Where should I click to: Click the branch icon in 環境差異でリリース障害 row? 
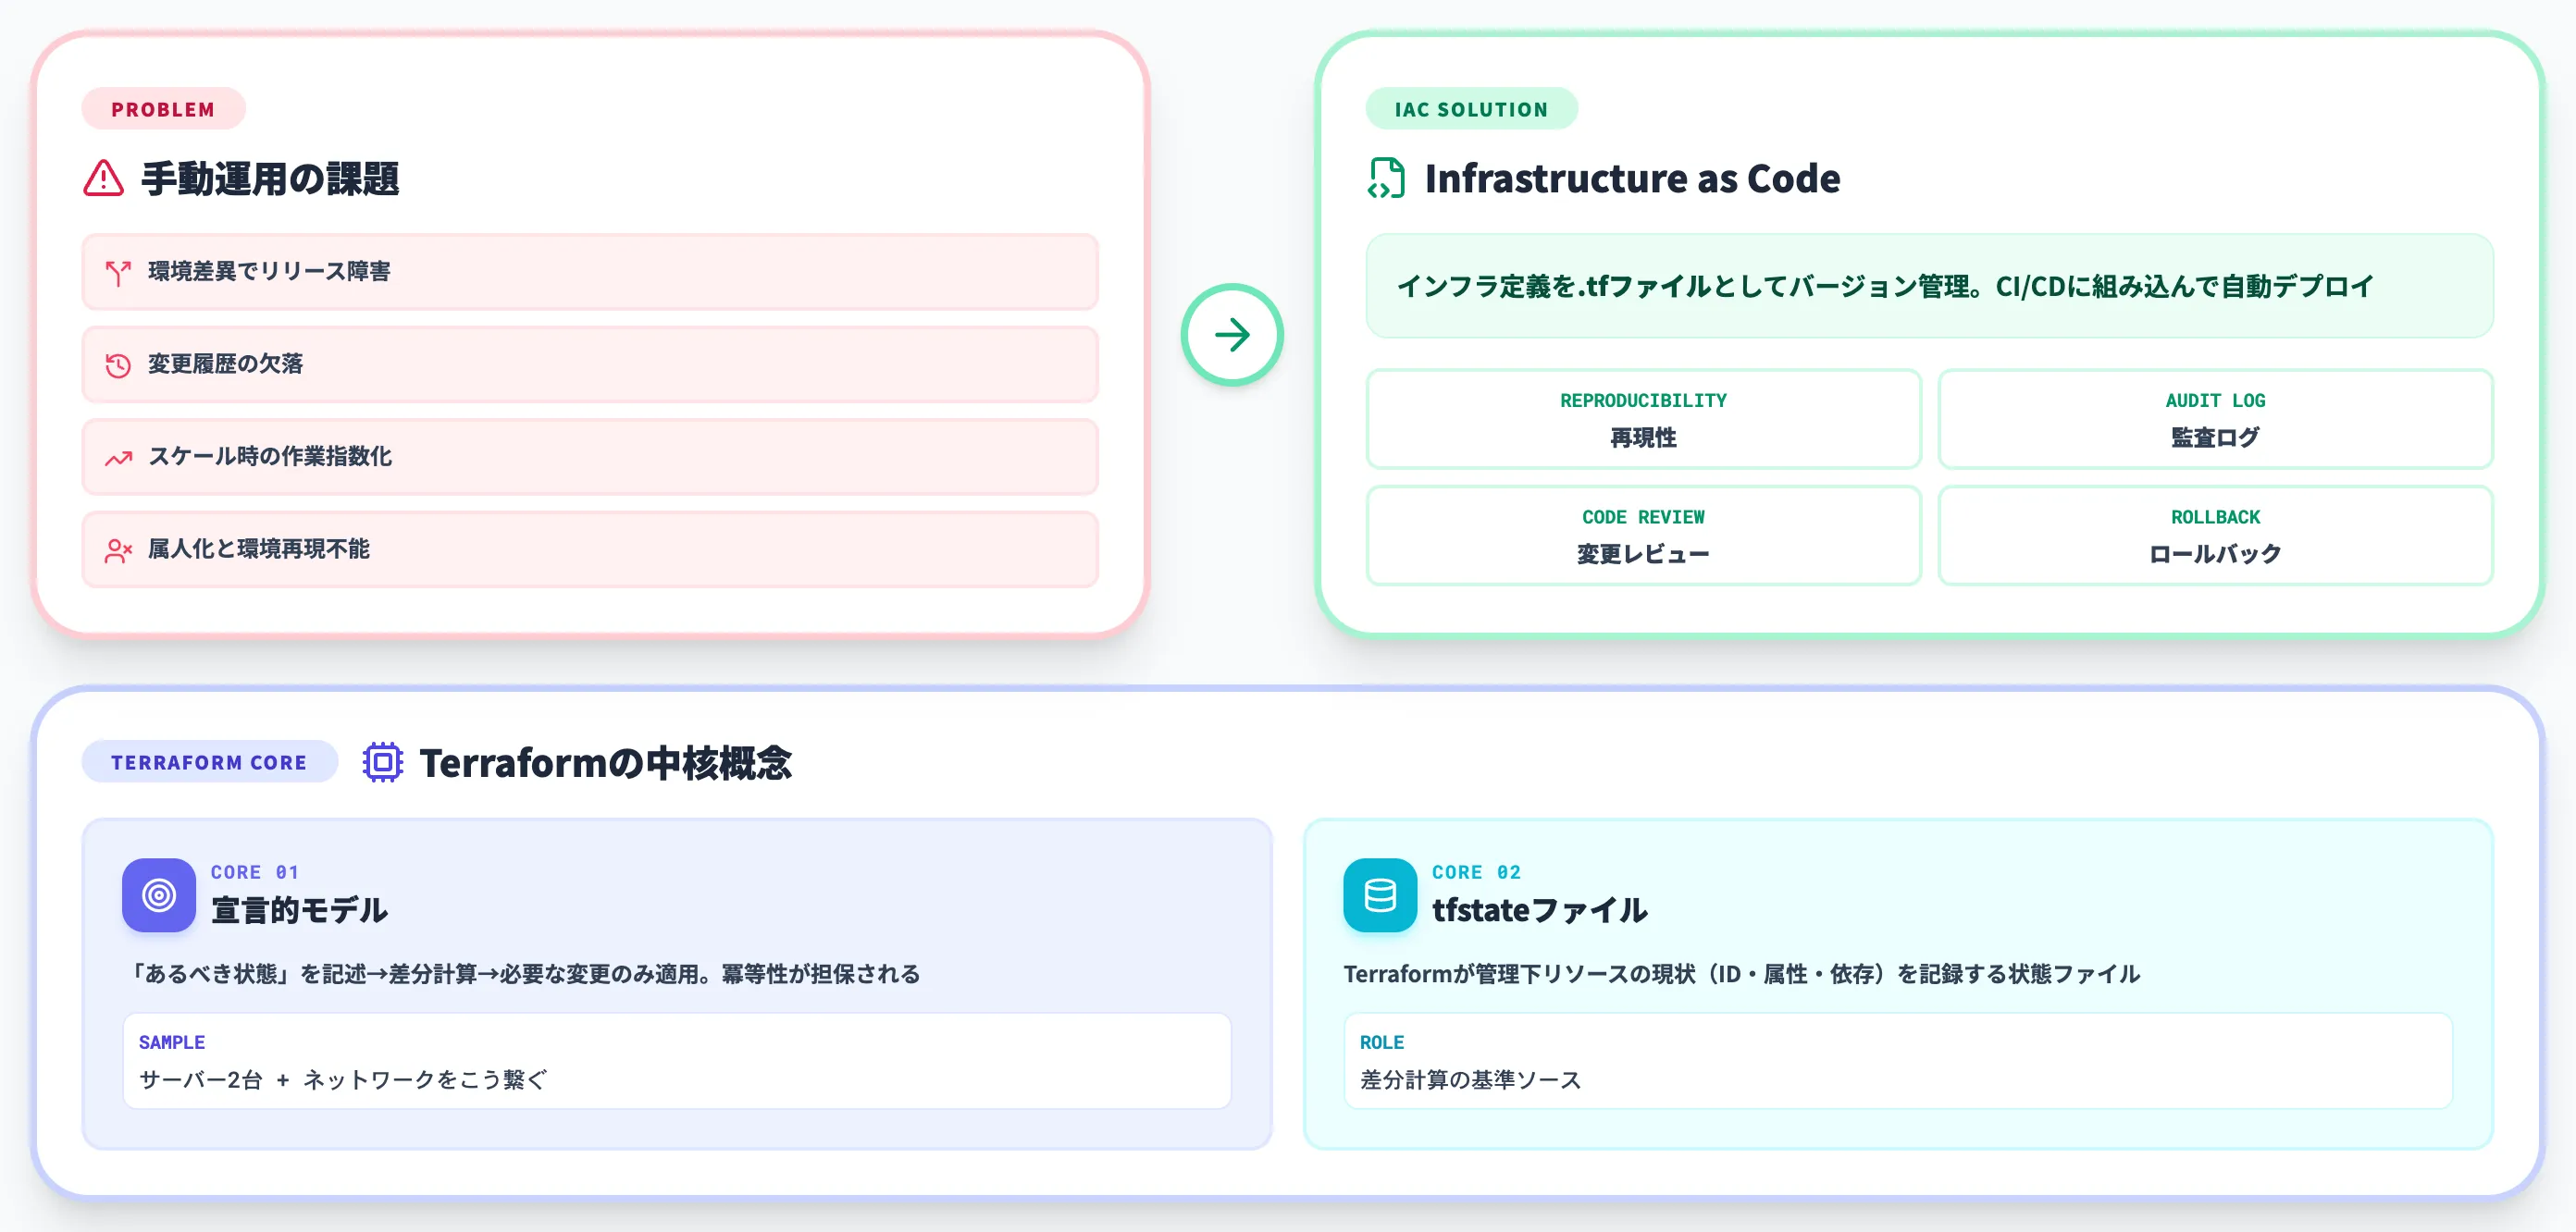pos(118,272)
